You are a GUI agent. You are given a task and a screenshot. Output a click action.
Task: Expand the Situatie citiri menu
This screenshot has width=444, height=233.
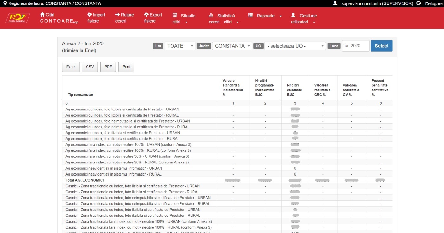[184, 19]
